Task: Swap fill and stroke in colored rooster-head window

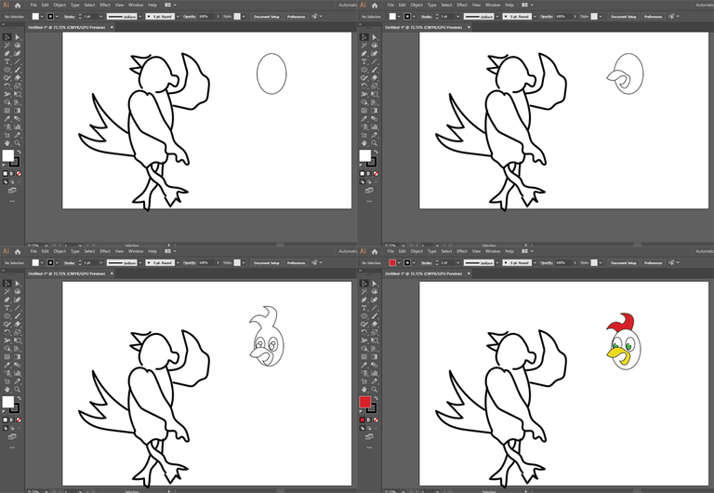Action: (x=377, y=398)
